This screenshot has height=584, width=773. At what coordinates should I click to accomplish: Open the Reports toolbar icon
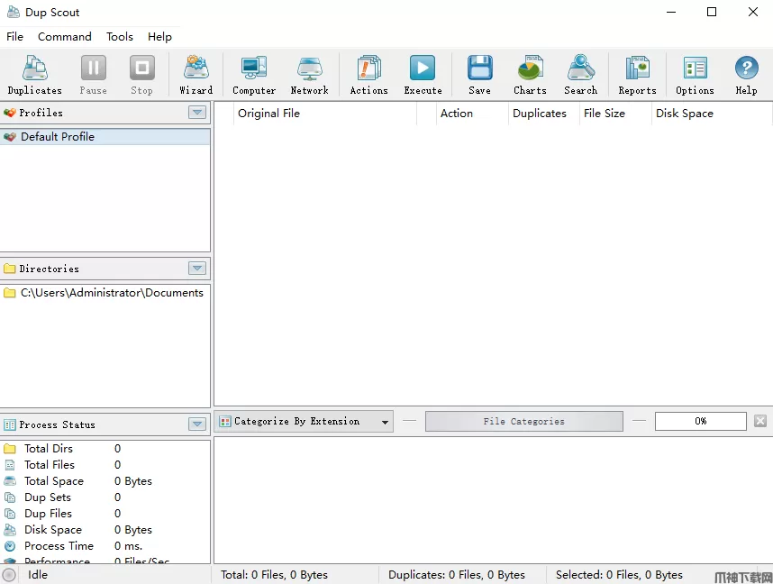(x=637, y=75)
